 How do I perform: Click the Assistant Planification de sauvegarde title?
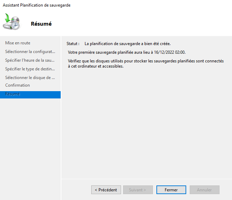click(x=36, y=5)
